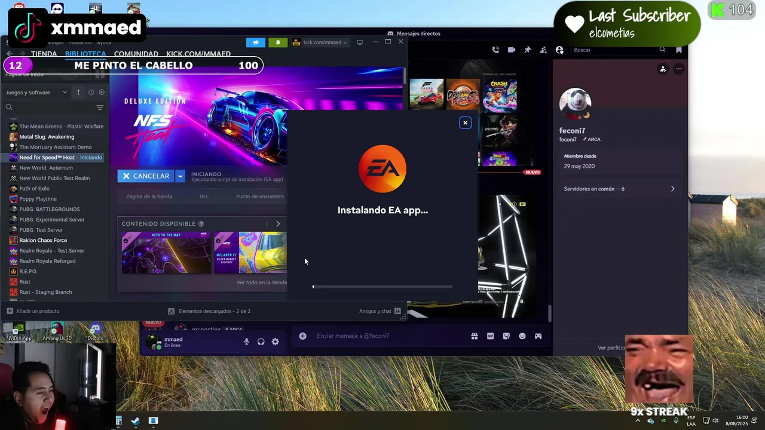
Task: Click Ver todo en la tienda link
Action: click(261, 282)
